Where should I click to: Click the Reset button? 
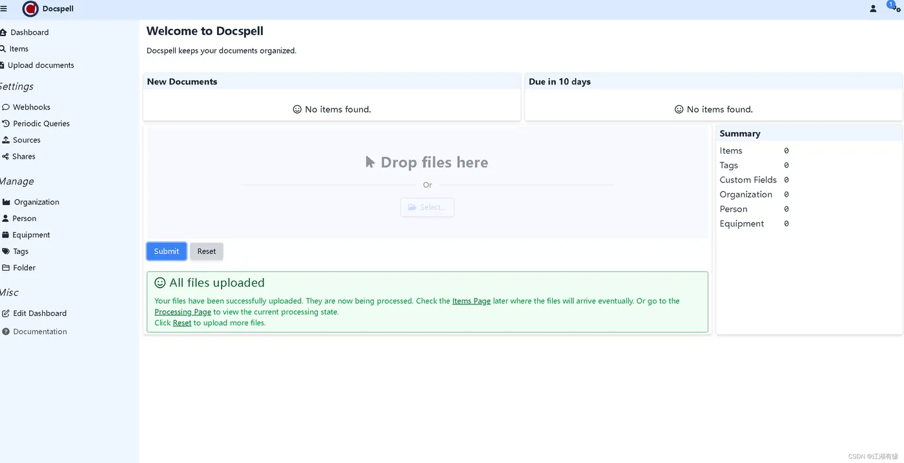[207, 251]
